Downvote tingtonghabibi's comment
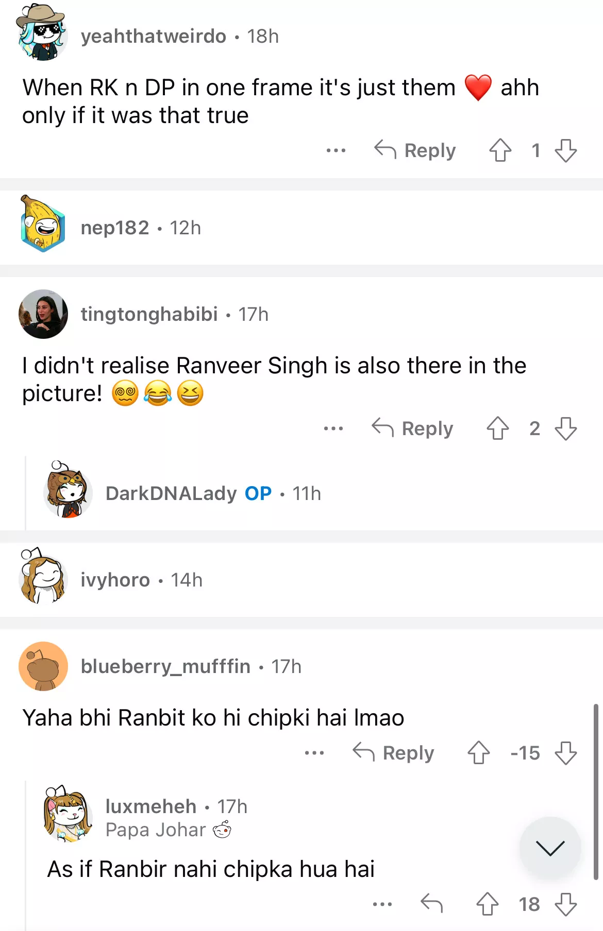The width and height of the screenshot is (603, 931). pyautogui.click(x=565, y=428)
